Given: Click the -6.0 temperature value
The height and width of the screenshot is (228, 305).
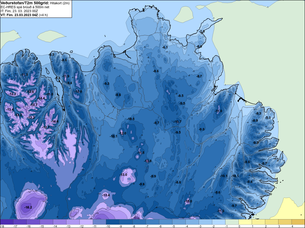Looking at the screenshot, I should (x=199, y=46).
